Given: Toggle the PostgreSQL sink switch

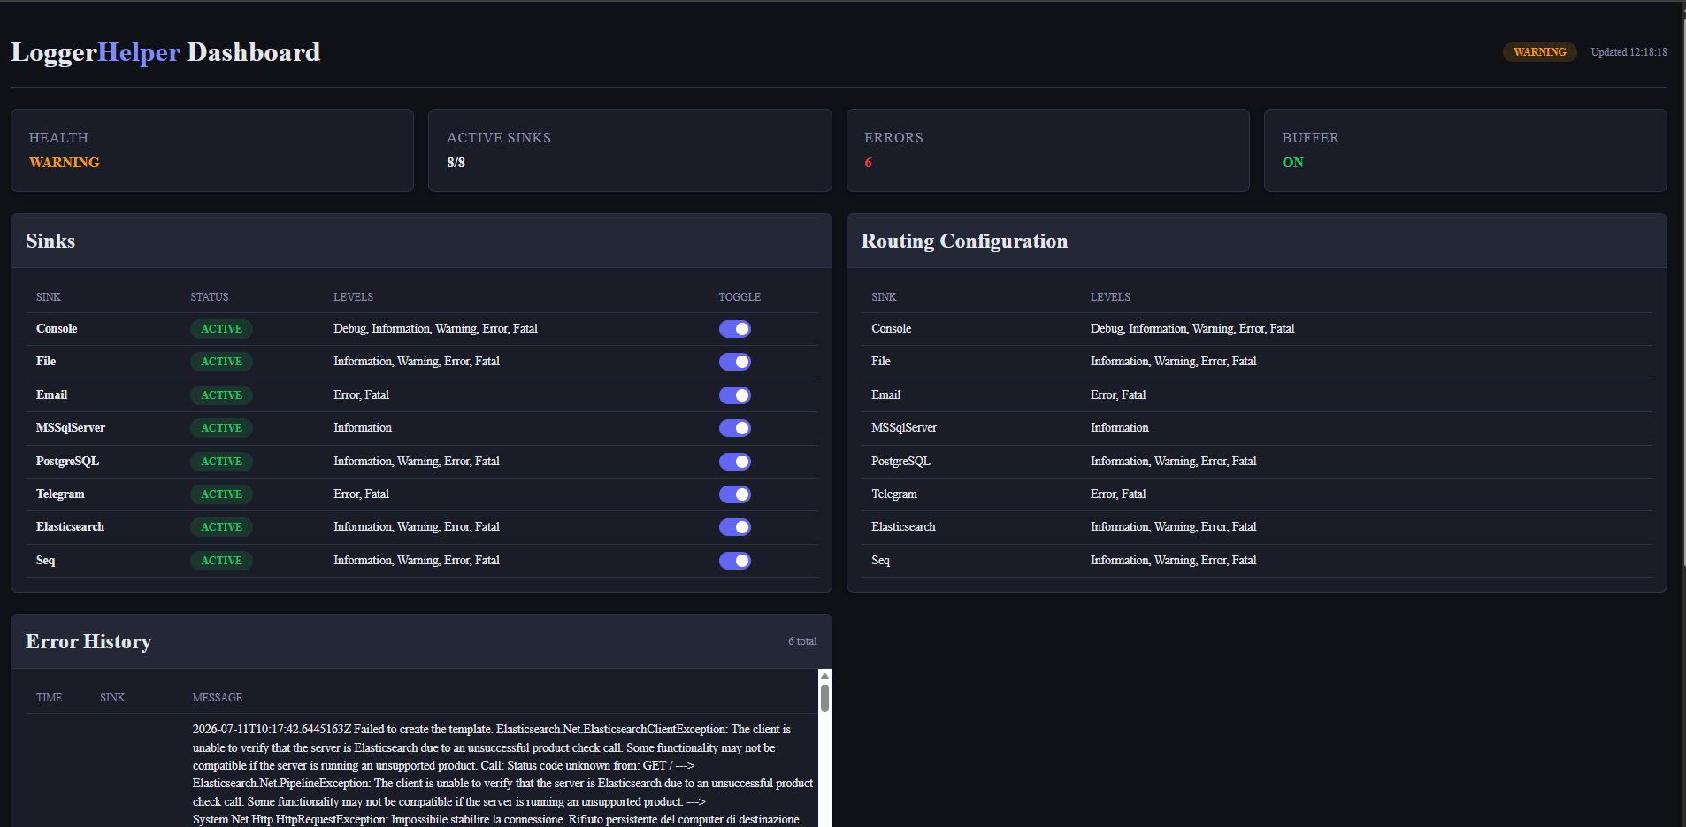Looking at the screenshot, I should click(734, 462).
